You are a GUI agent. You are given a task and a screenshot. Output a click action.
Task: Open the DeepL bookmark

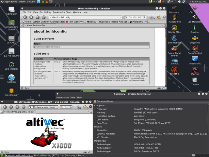(91, 22)
